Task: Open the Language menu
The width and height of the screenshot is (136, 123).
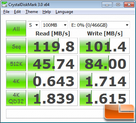Action: [x=64, y=12]
